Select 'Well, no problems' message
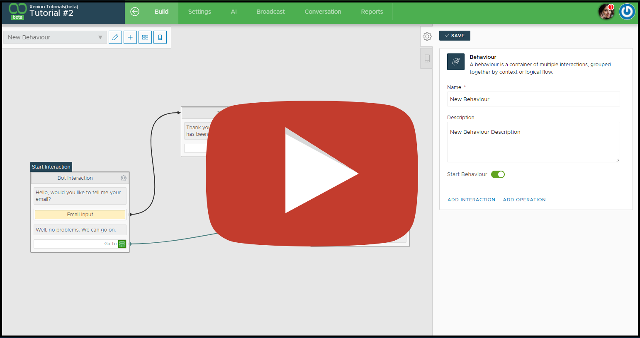The height and width of the screenshot is (338, 640). (80, 230)
